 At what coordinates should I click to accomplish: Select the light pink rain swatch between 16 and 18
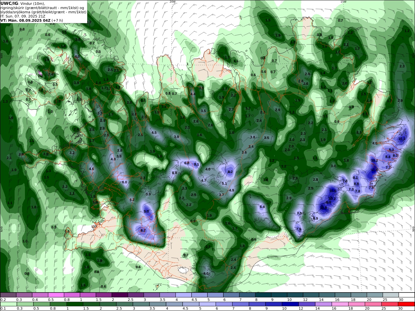tap(340, 304)
